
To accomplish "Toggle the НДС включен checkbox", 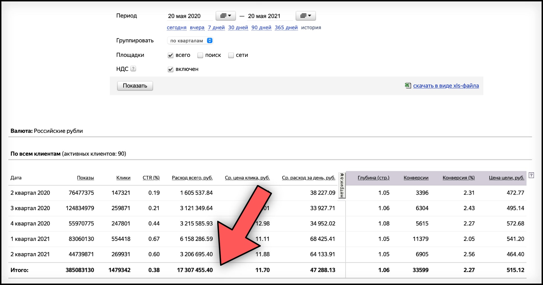I will [170, 69].
